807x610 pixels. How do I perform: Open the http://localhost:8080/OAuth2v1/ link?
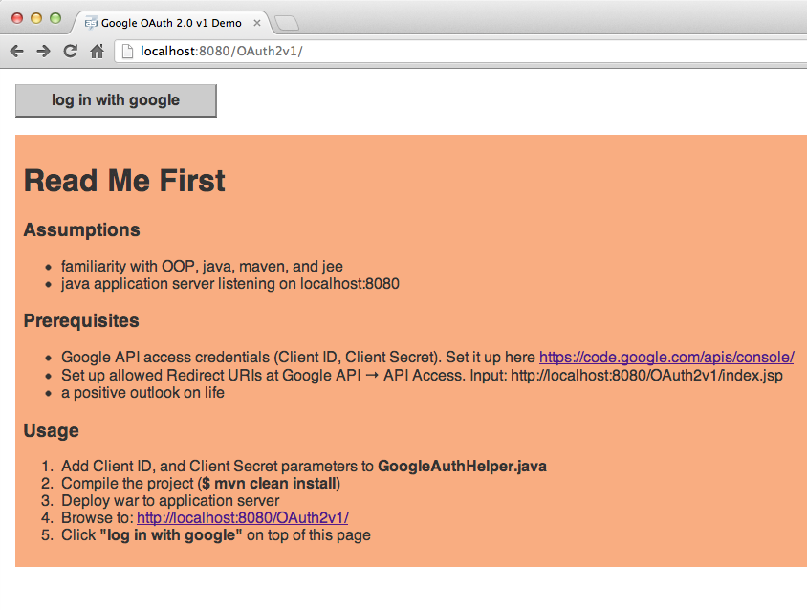point(243,517)
